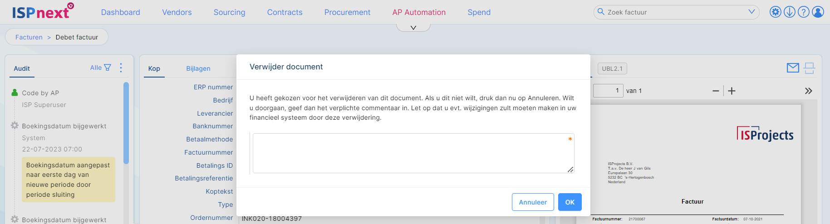This screenshot has width=830, height=224.
Task: Zoom in with the plus icon
Action: point(732,91)
